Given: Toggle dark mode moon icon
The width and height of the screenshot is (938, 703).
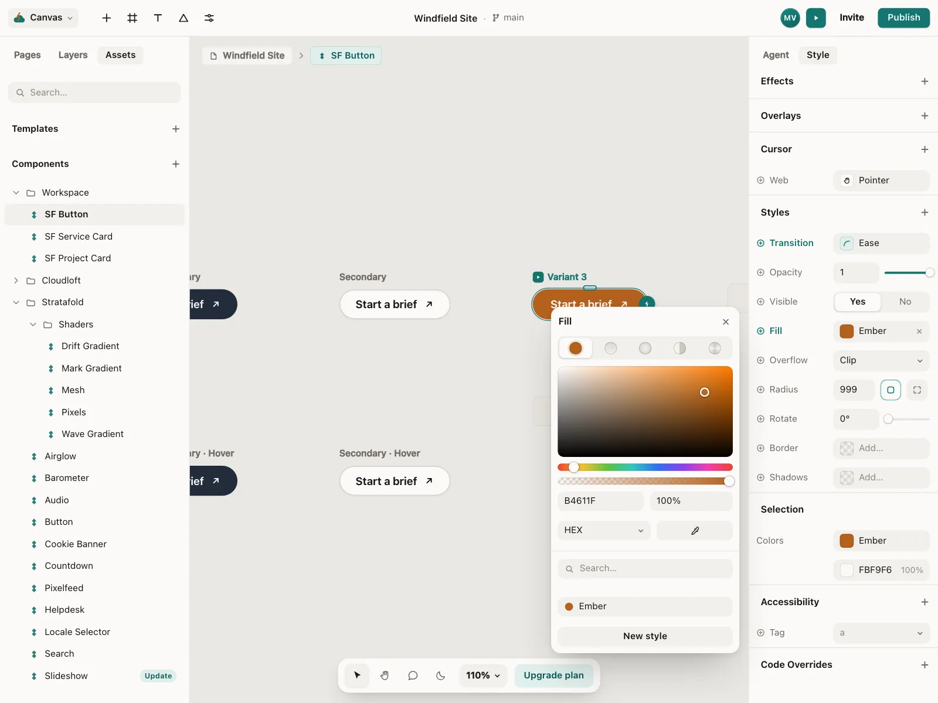Looking at the screenshot, I should 441,675.
